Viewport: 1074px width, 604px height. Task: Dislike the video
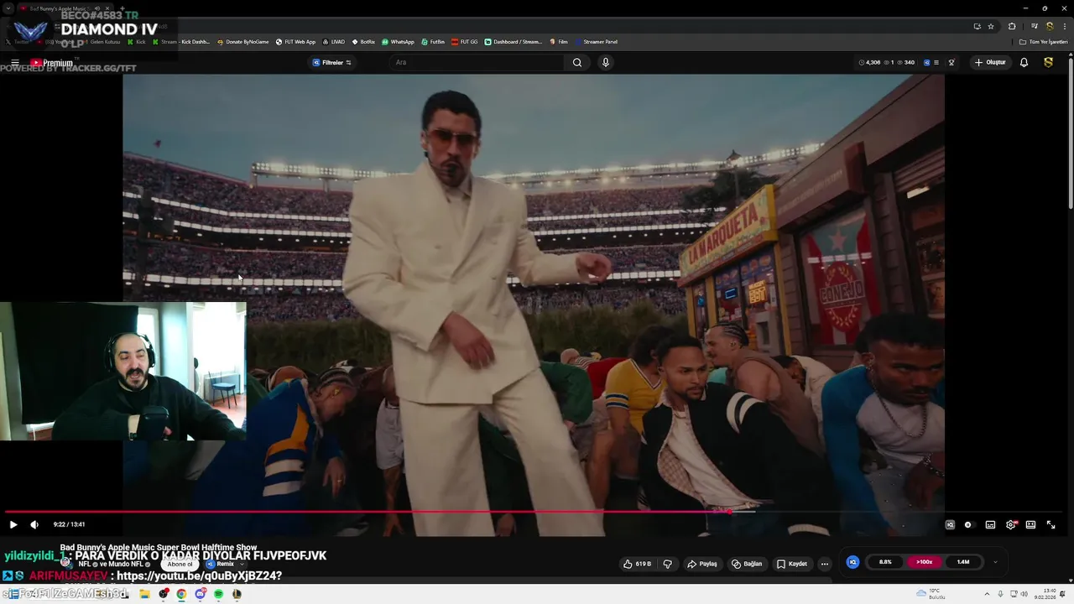pyautogui.click(x=668, y=564)
